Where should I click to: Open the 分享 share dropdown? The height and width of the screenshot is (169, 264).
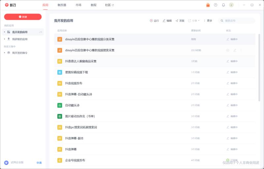194,21
